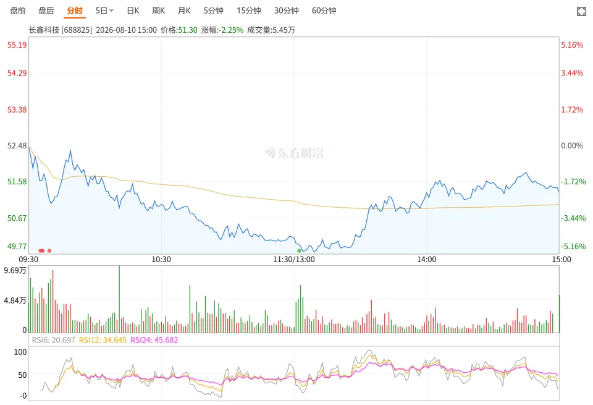Click the -5.16% right axis label
Image resolution: width=593 pixels, height=405 pixels.
point(573,247)
